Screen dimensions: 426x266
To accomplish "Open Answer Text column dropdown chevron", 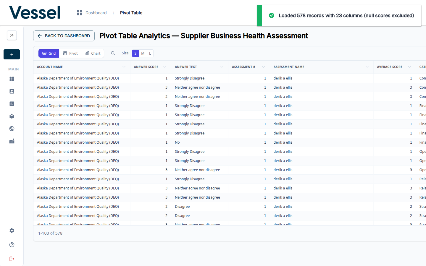I will point(222,67).
